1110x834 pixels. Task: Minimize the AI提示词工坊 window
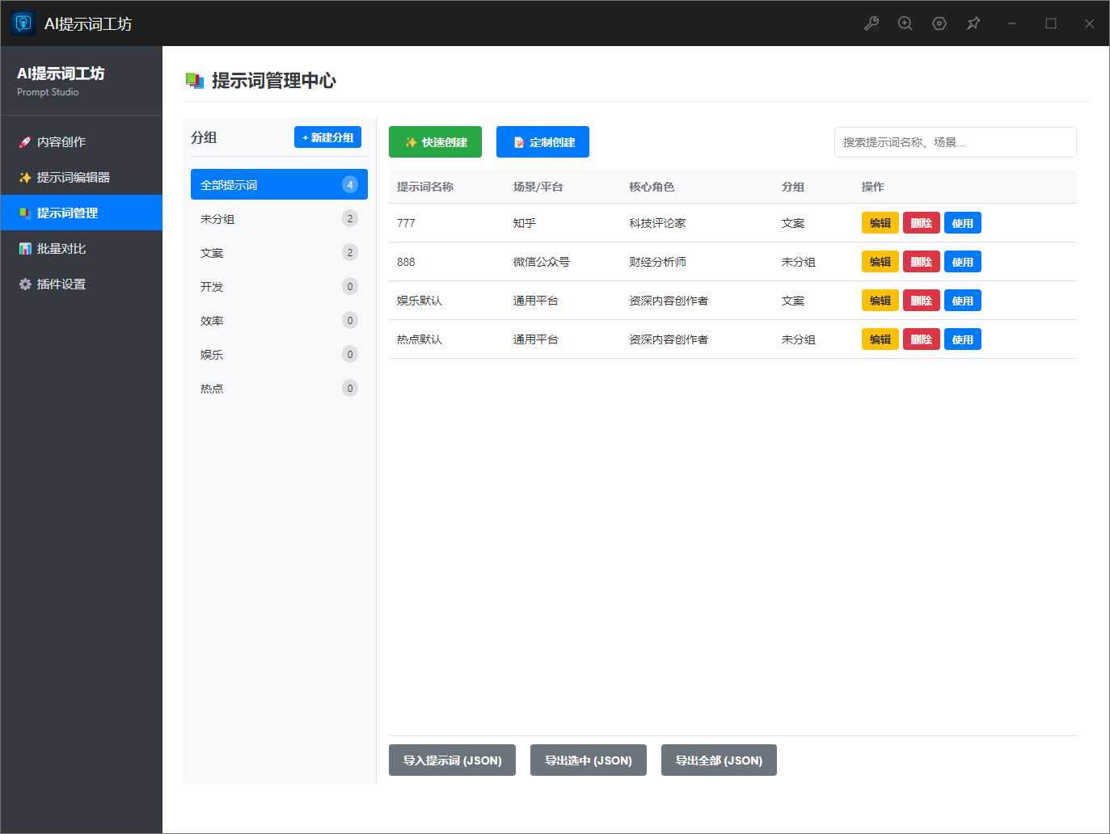pyautogui.click(x=1012, y=23)
